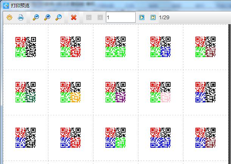Image resolution: width=231 pixels, height=164 pixels.
Task: Click the page number input field
Action: click(x=120, y=17)
